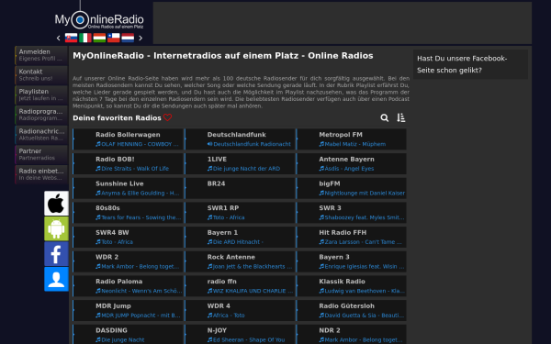Play Radio Bollerwagen station
551x344 pixels.
pos(128,139)
